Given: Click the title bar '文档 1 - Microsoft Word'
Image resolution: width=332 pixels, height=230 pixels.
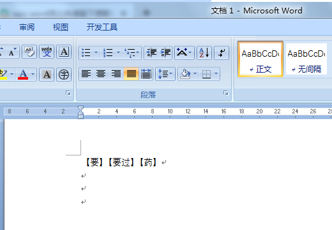Looking at the screenshot, I should (x=257, y=11).
